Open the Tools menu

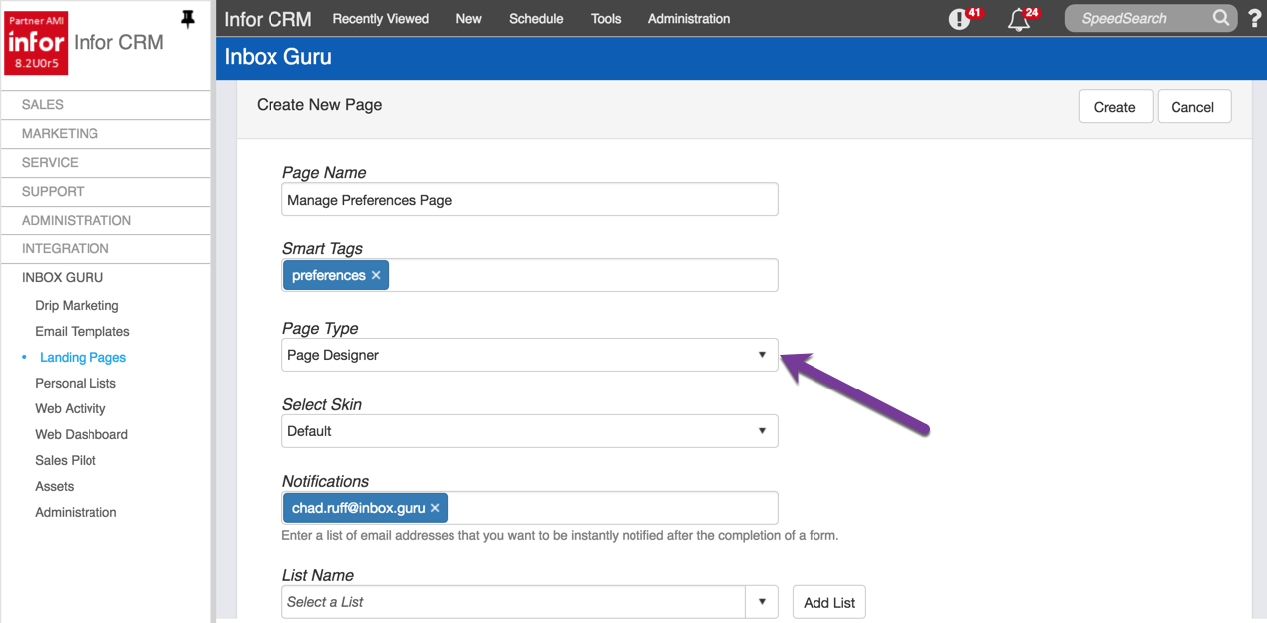tap(605, 18)
